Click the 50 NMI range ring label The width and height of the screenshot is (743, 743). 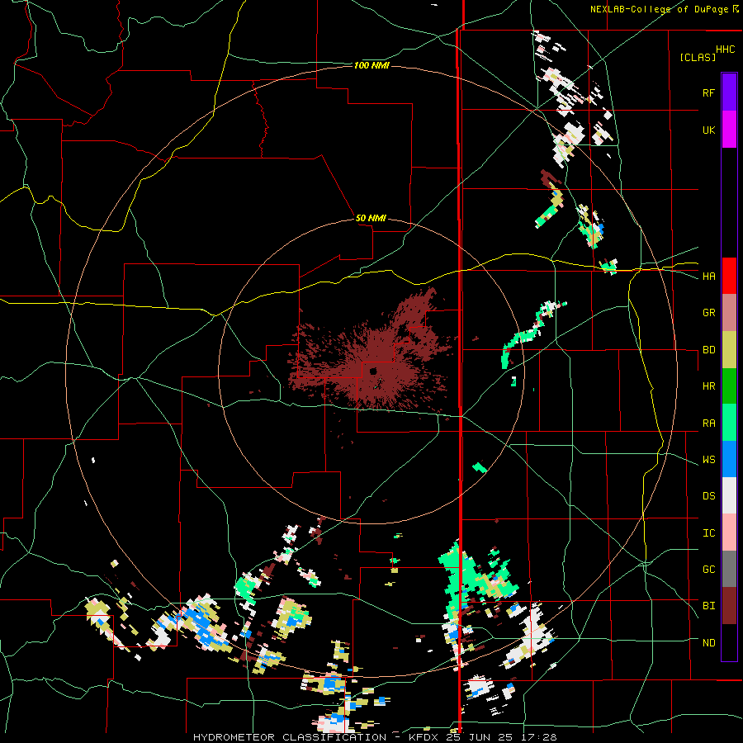pos(371,218)
